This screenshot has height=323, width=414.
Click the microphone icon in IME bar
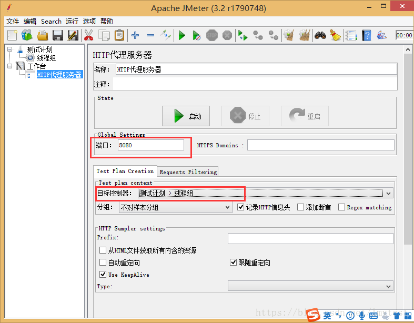click(362, 315)
